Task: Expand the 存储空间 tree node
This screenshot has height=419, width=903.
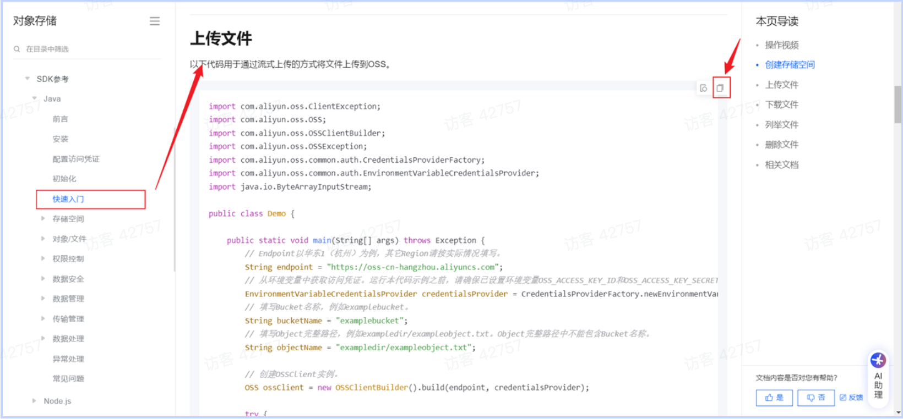Action: tap(43, 218)
